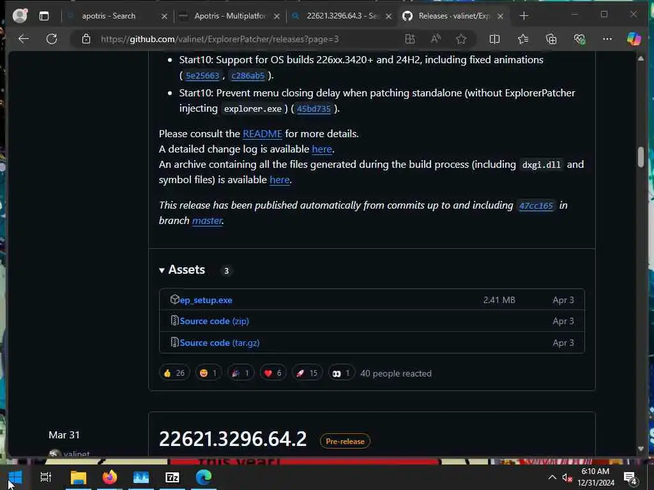Click the page scroll down arrow
Screen dimensions: 654x490
(x=641, y=449)
